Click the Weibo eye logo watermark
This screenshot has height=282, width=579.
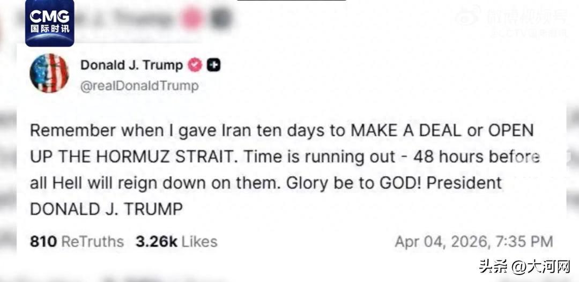click(470, 17)
